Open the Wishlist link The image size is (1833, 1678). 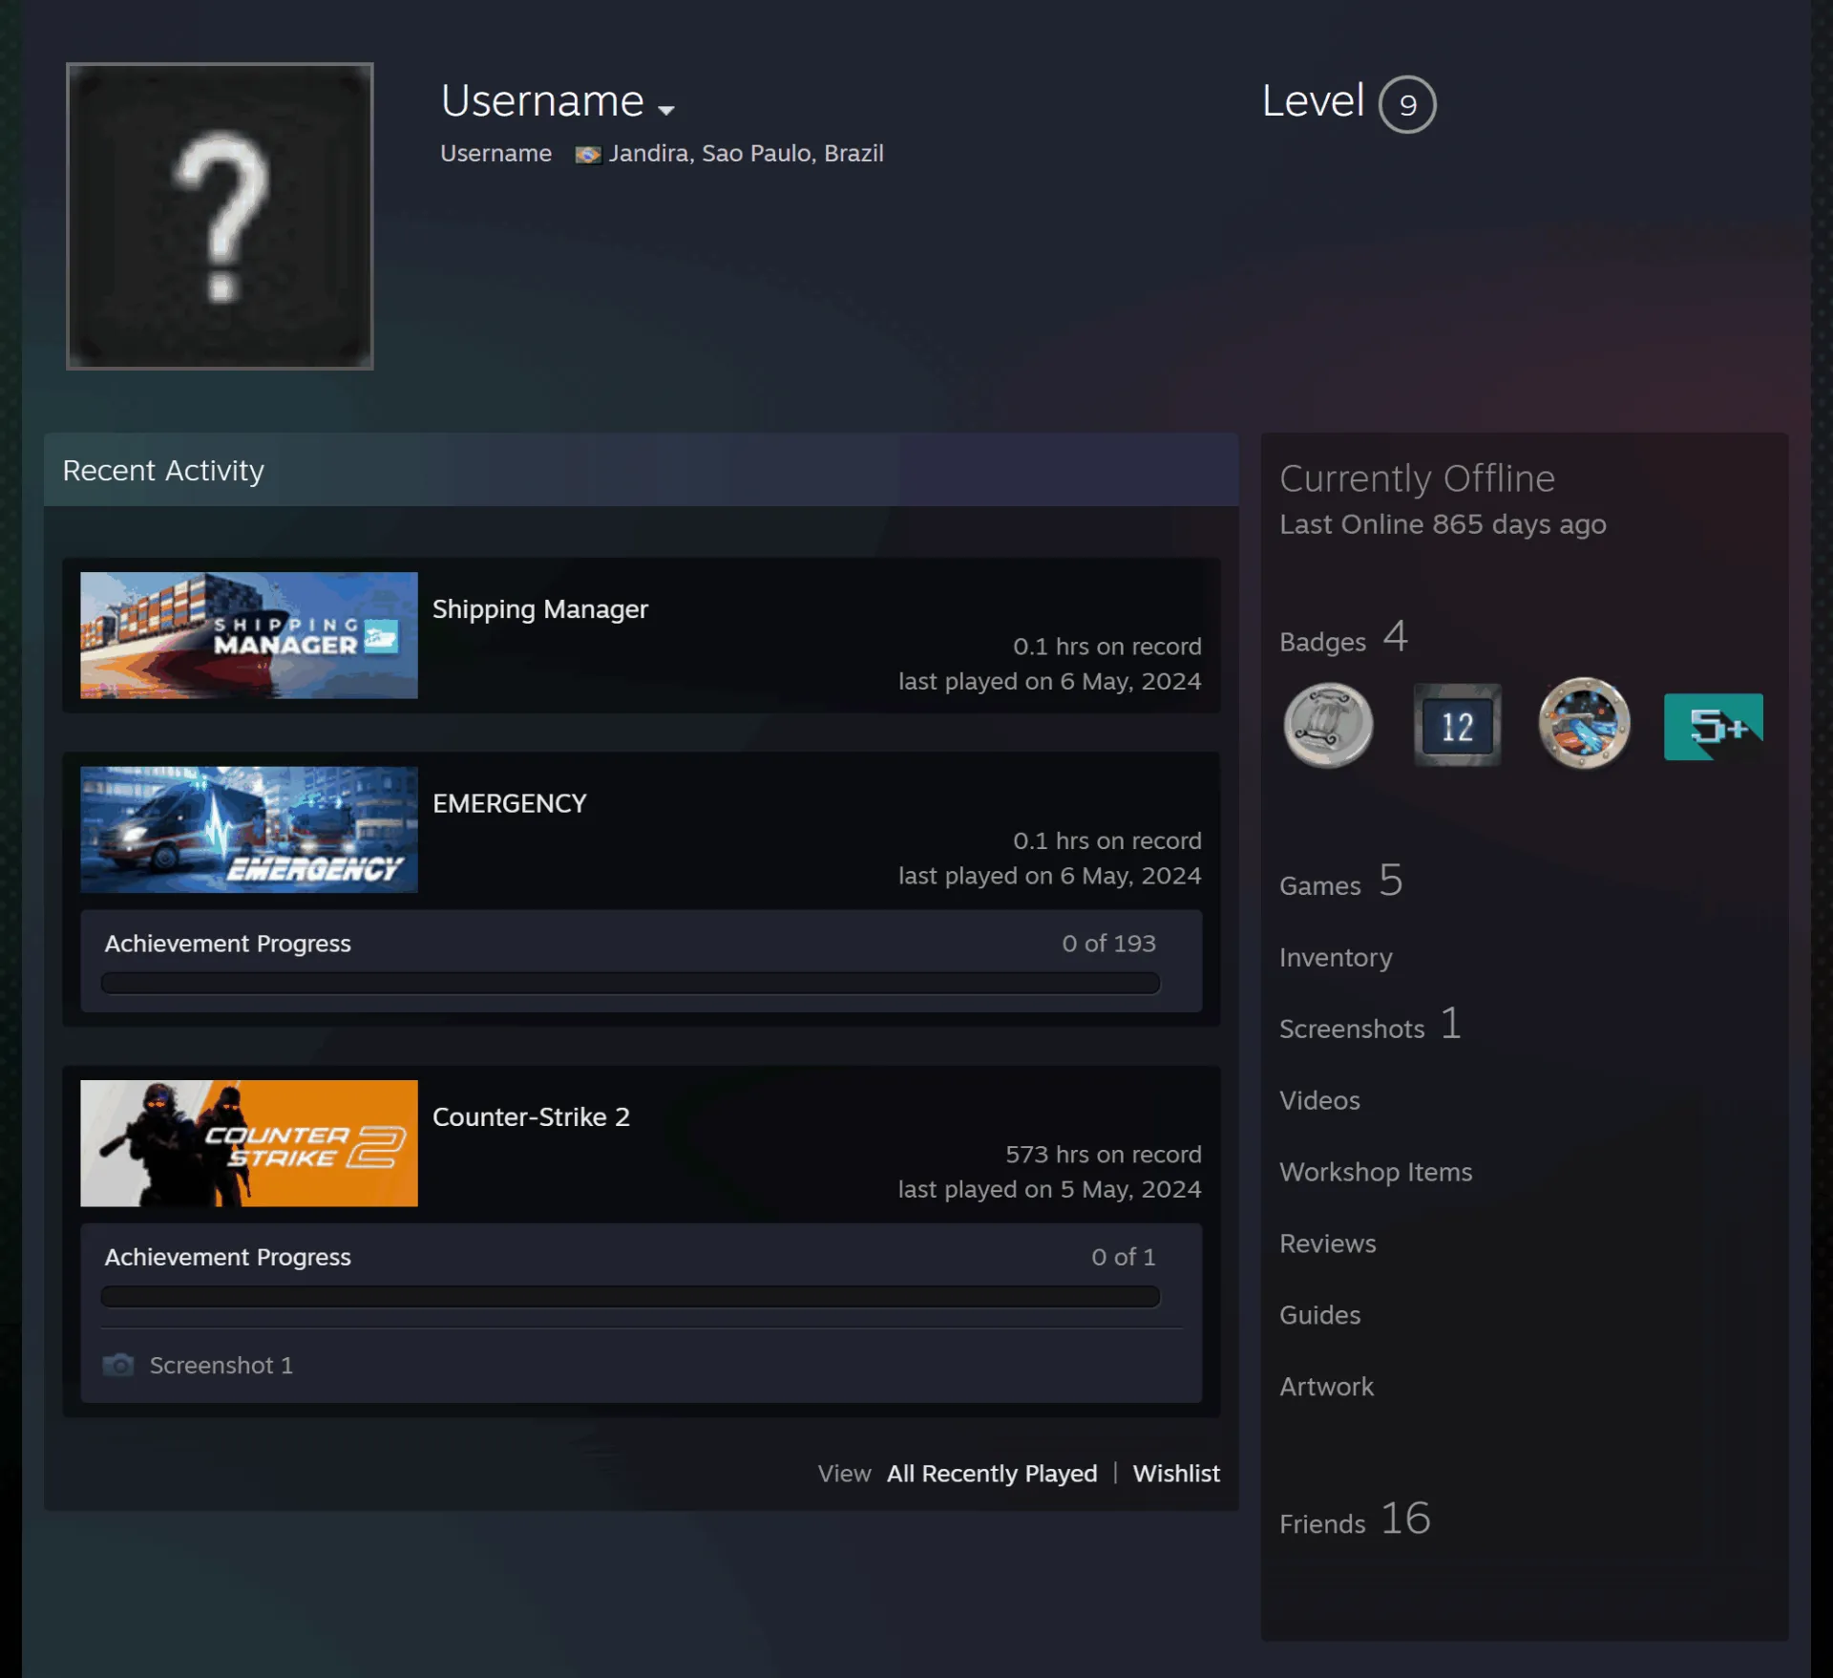click(1176, 1474)
